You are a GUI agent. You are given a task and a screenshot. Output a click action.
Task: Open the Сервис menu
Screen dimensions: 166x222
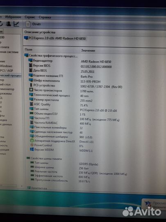(x=30, y=17)
